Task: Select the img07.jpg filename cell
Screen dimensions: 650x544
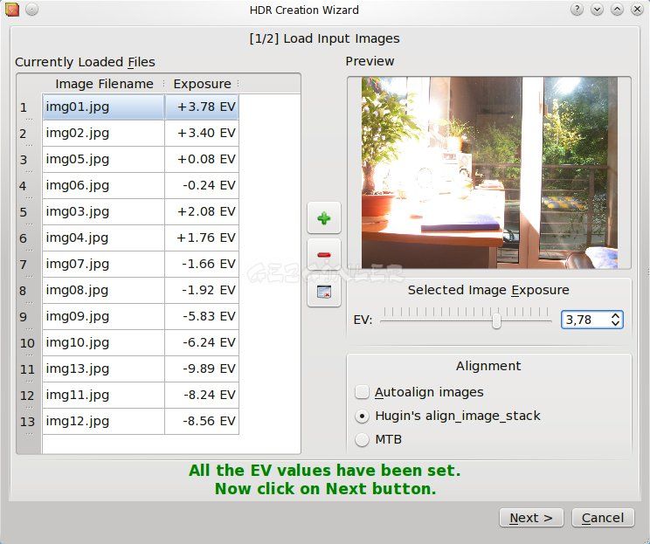Action: (104, 264)
